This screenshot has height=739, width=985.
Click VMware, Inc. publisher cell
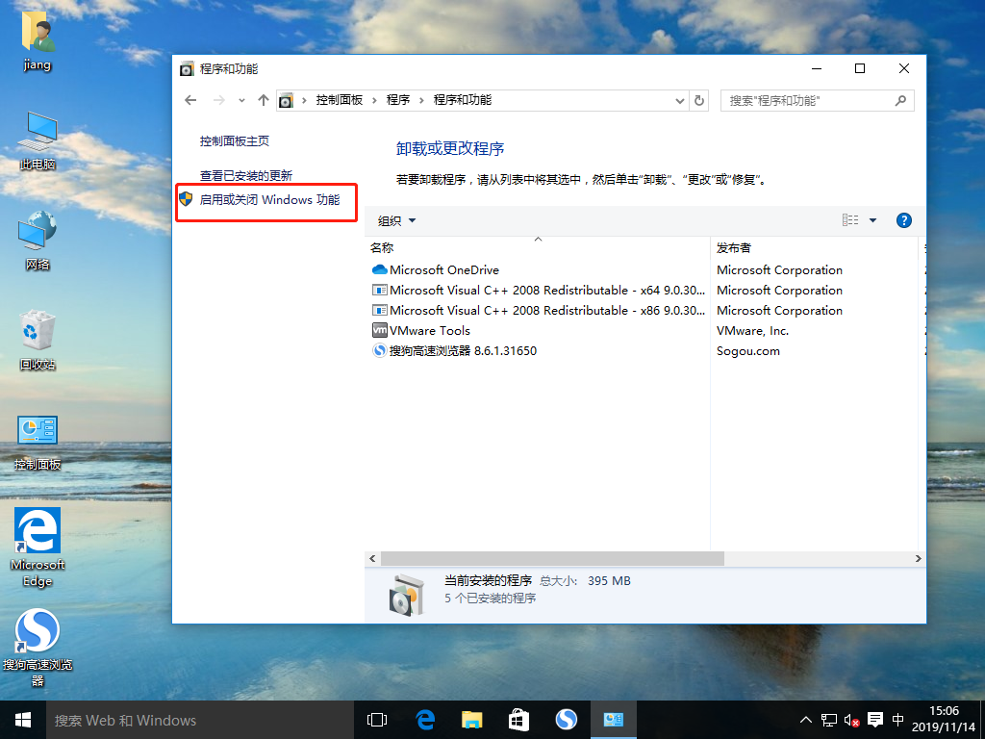752,331
